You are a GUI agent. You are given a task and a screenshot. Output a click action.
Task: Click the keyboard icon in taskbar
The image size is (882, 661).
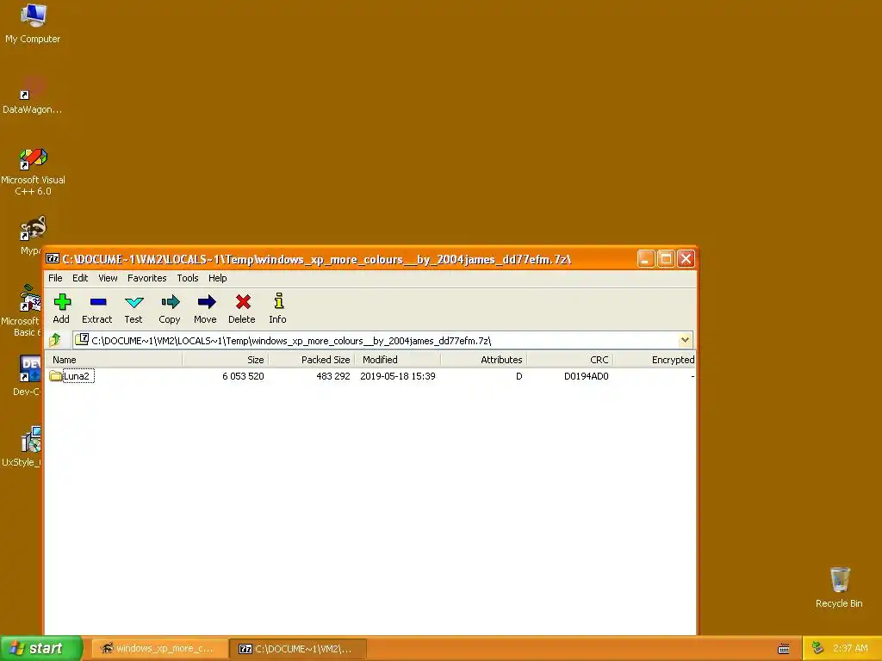[784, 649]
